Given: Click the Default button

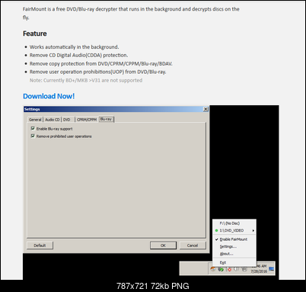Looking at the screenshot, I should pyautogui.click(x=40, y=245).
